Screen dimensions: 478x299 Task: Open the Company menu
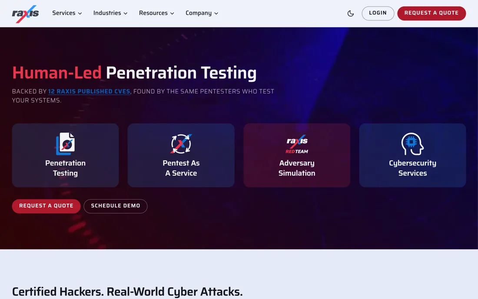[x=202, y=13]
